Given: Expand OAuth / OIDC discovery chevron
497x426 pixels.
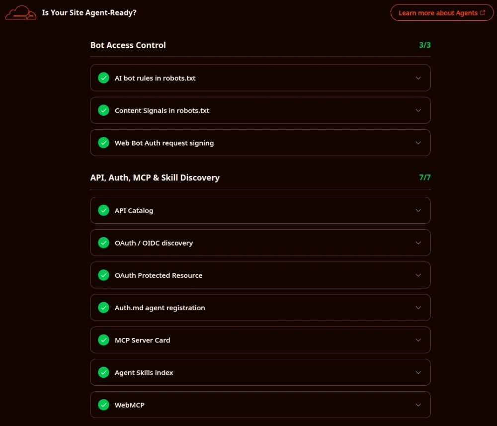Looking at the screenshot, I should click(418, 243).
